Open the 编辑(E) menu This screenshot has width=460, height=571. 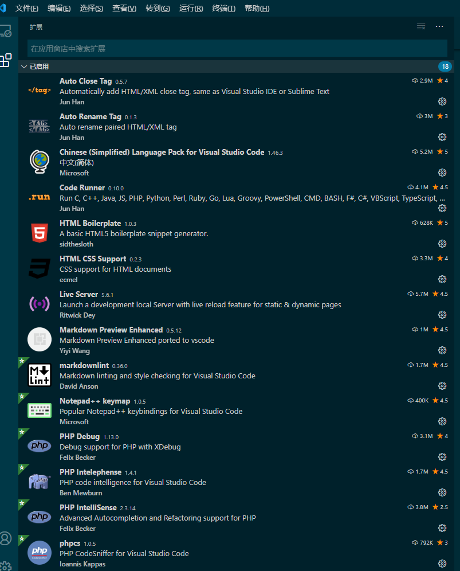59,9
